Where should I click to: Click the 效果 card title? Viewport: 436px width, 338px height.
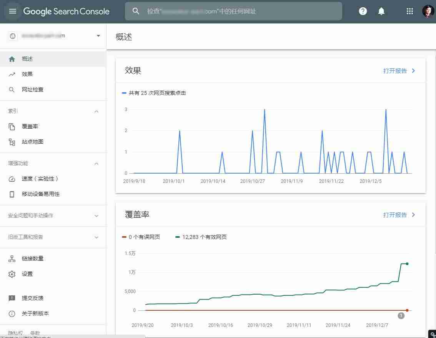coord(133,71)
